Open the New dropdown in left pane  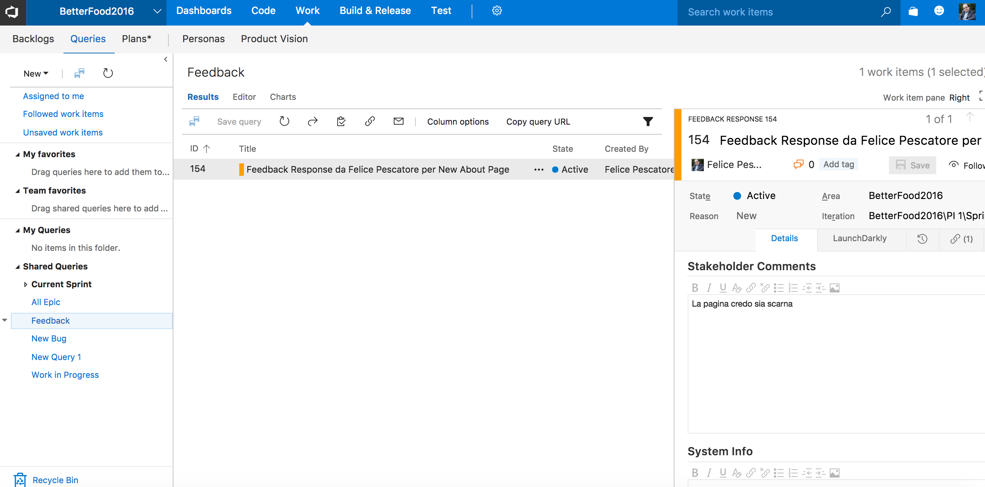(x=36, y=74)
